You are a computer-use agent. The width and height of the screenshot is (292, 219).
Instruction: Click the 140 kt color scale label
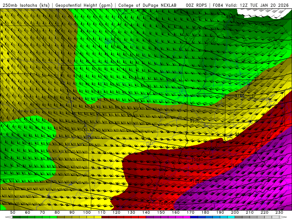click(x=146, y=212)
